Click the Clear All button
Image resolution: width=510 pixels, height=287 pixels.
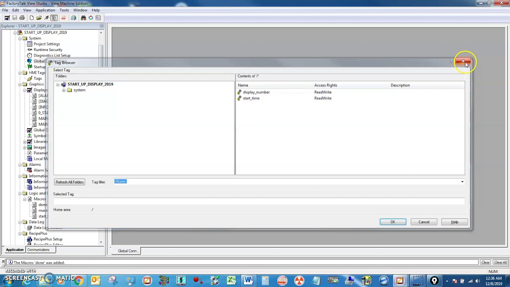tap(500, 262)
